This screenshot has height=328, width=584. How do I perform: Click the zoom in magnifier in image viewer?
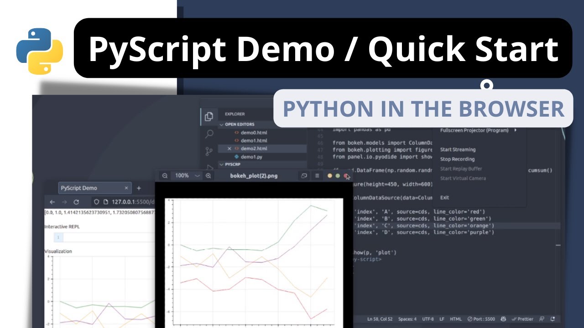click(x=208, y=175)
